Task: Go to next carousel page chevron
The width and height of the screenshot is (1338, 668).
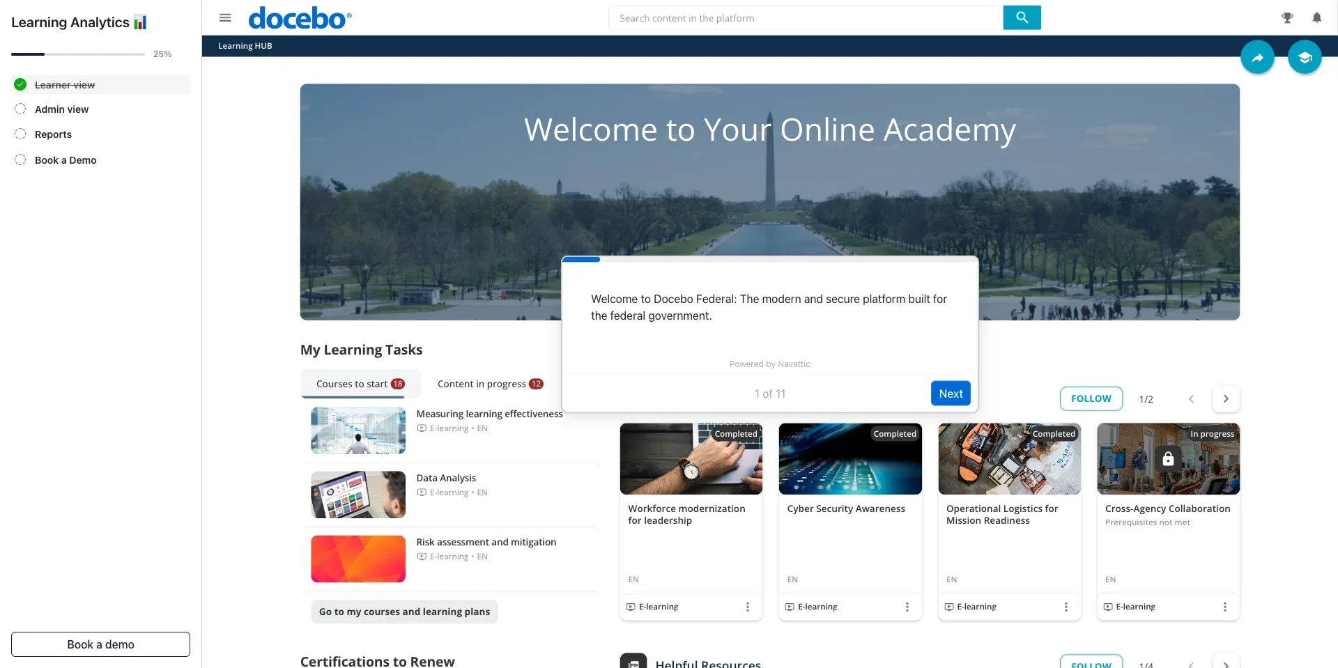Action: pos(1226,399)
